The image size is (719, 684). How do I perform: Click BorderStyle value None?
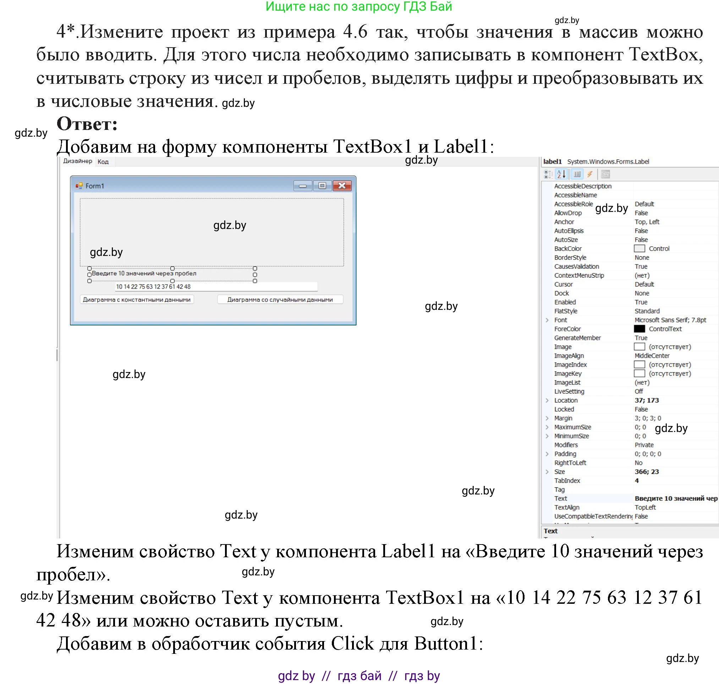click(642, 257)
